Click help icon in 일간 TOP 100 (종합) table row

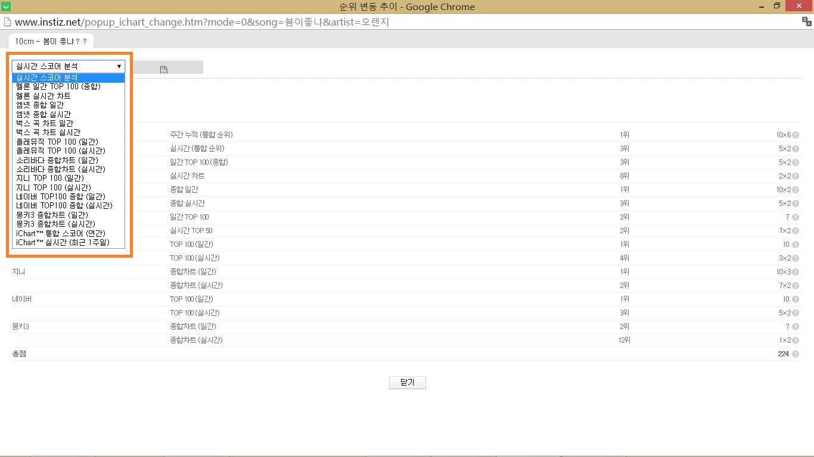tap(796, 162)
